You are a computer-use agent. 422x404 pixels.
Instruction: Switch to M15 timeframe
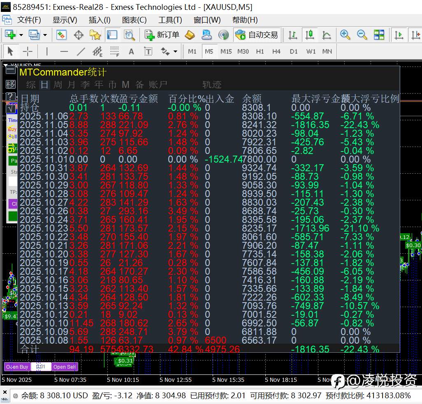226,51
